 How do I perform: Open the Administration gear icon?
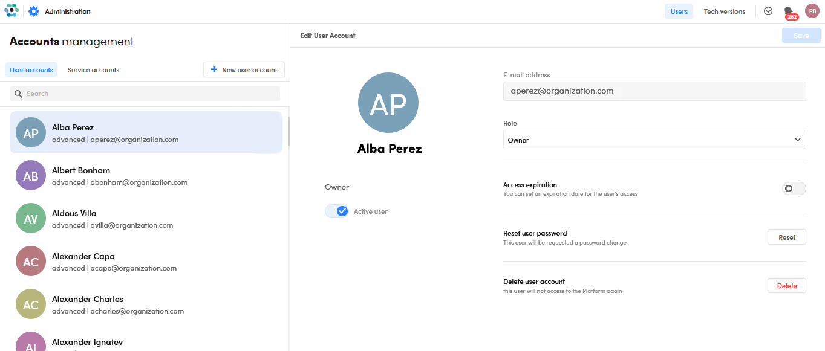34,11
